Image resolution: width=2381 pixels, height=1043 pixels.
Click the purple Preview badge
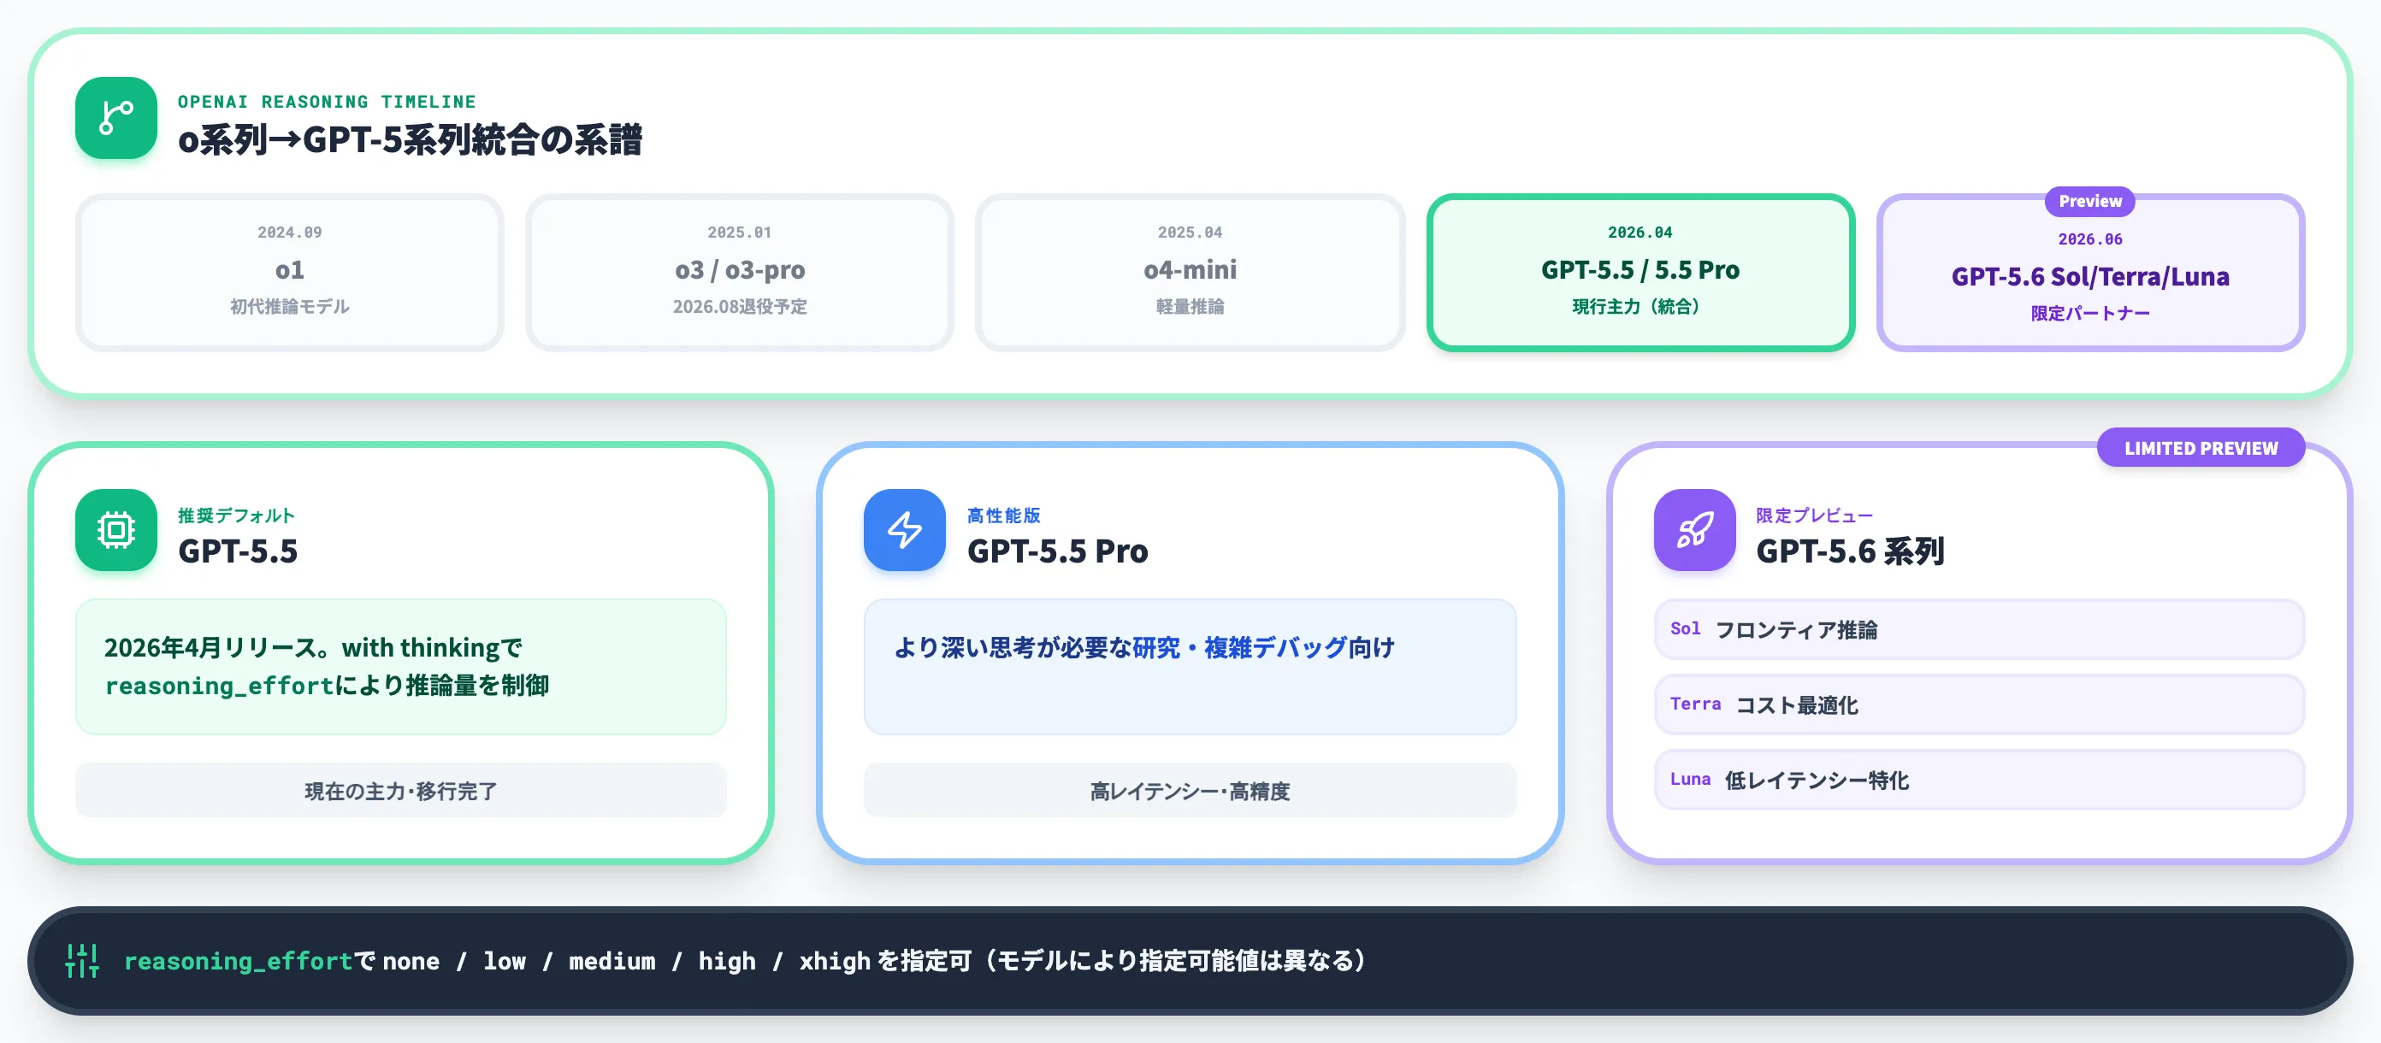click(x=2090, y=202)
